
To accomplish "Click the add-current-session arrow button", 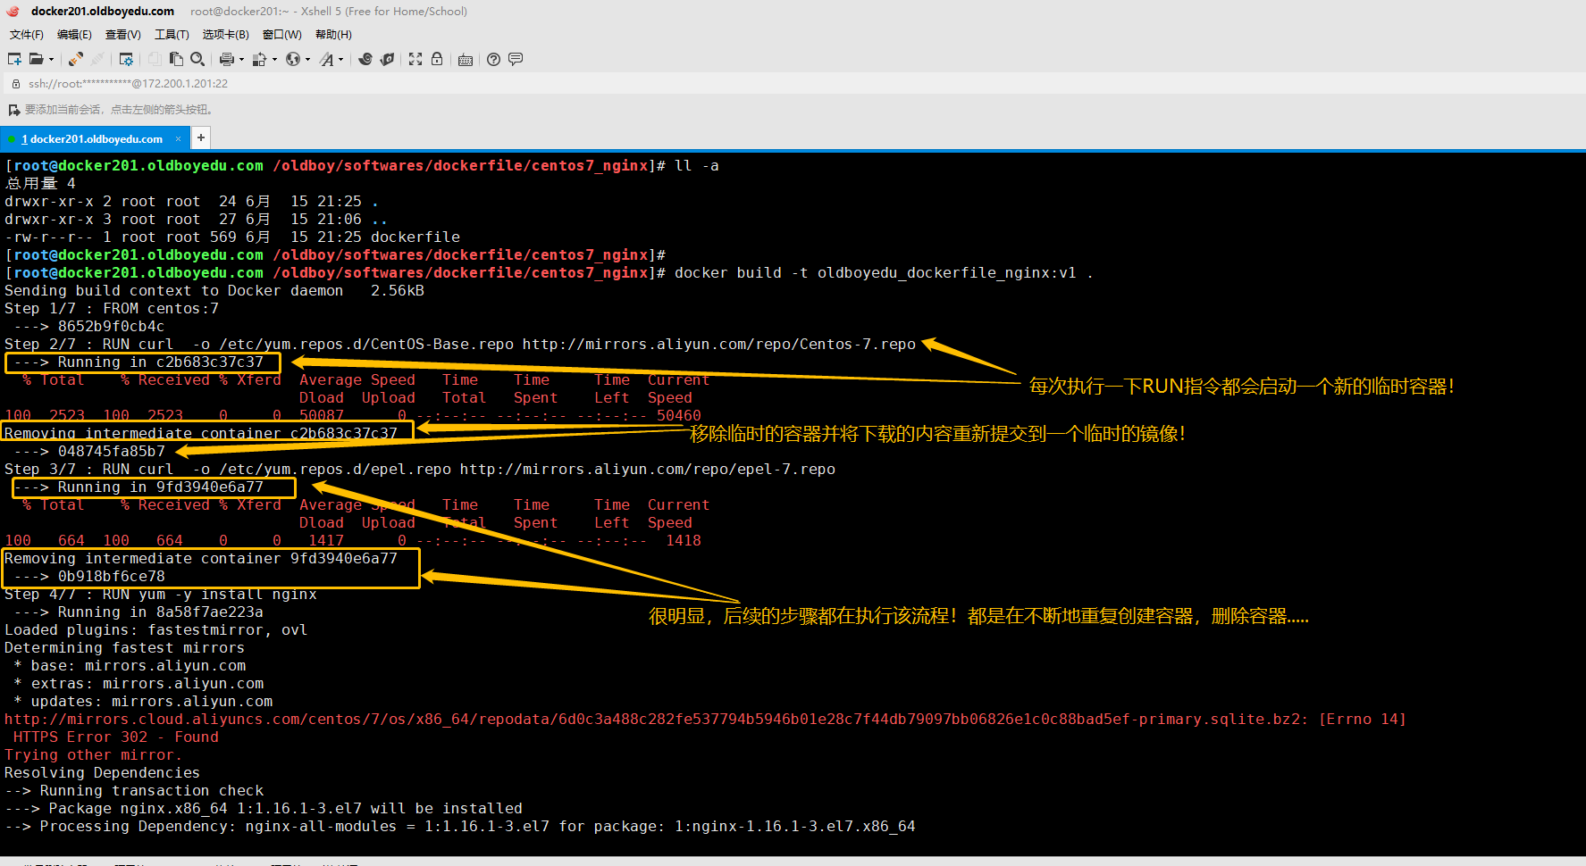I will 13,110.
